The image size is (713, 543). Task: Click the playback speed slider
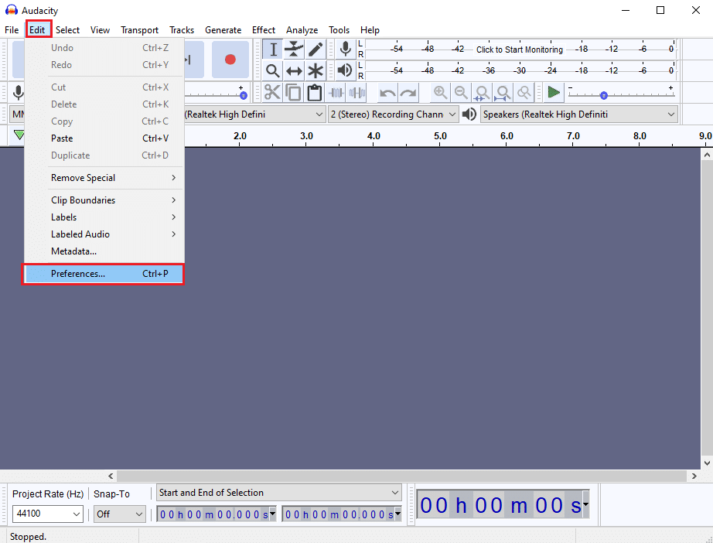coord(604,95)
